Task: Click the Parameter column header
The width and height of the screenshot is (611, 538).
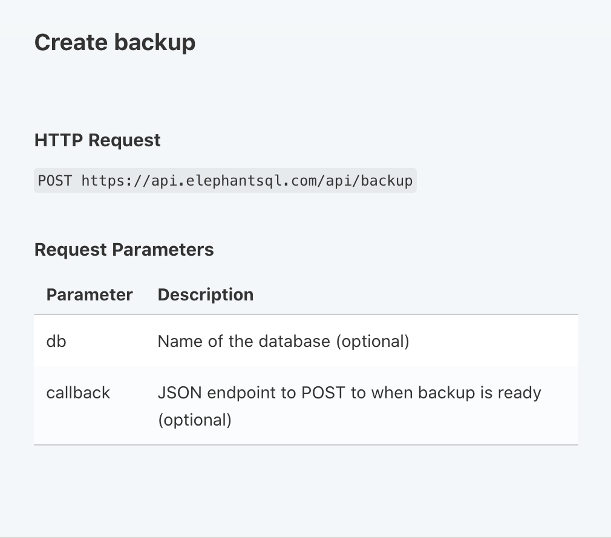Action: (90, 295)
